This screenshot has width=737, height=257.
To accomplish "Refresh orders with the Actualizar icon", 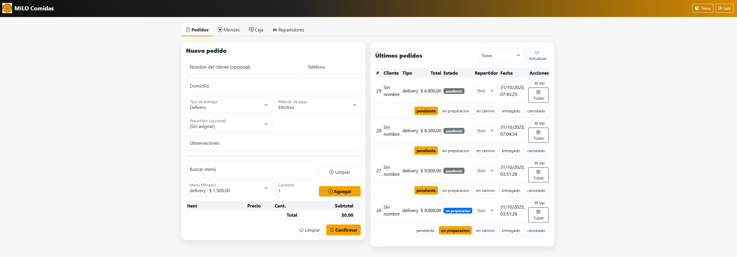I will click(x=537, y=55).
